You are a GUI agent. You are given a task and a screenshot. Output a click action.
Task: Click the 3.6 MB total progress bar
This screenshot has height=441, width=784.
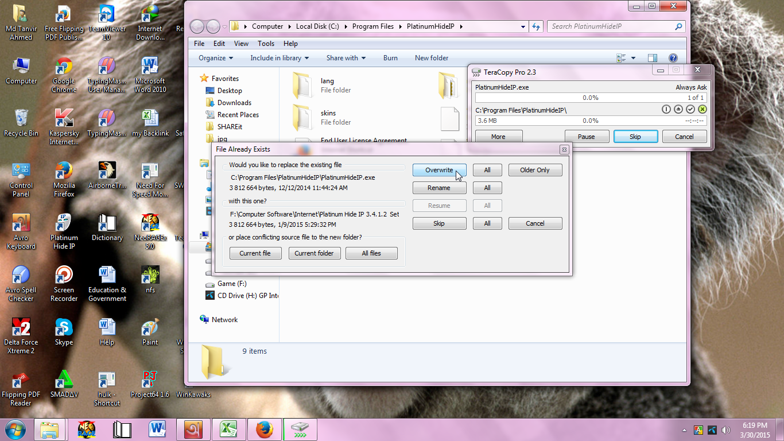[x=591, y=121]
